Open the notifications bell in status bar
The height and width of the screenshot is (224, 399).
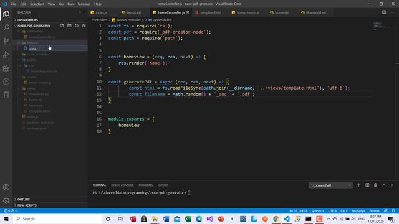pyautogui.click(x=393, y=211)
